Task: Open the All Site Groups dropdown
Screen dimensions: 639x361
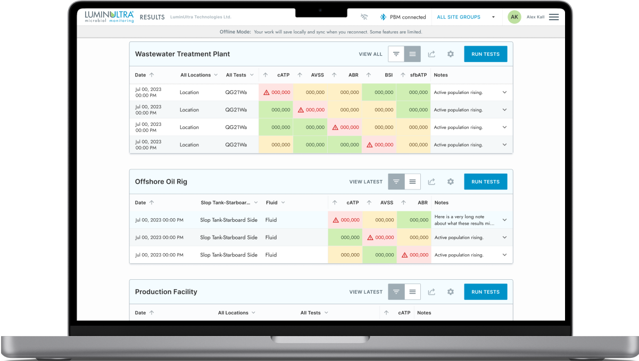Action: pyautogui.click(x=465, y=17)
